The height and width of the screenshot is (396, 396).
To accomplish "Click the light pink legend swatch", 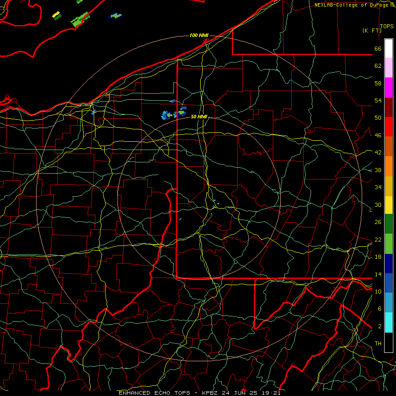I will 389,68.
